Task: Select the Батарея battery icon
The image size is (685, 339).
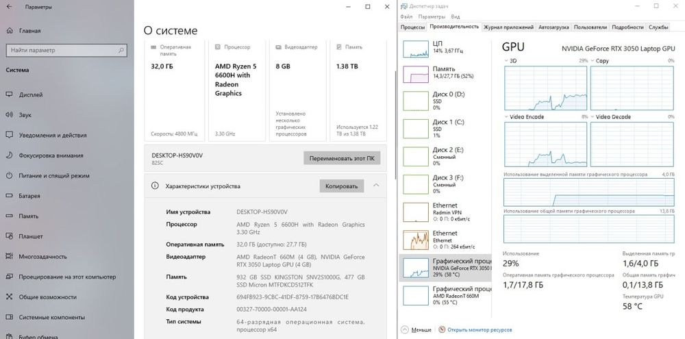Action: [9, 196]
